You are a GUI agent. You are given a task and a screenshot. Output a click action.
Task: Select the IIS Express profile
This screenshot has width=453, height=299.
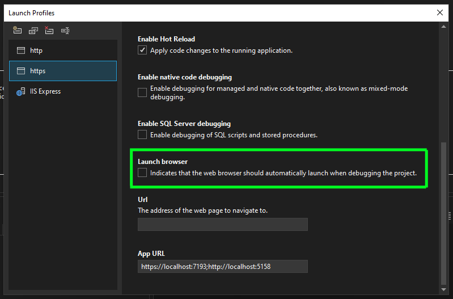coord(62,91)
